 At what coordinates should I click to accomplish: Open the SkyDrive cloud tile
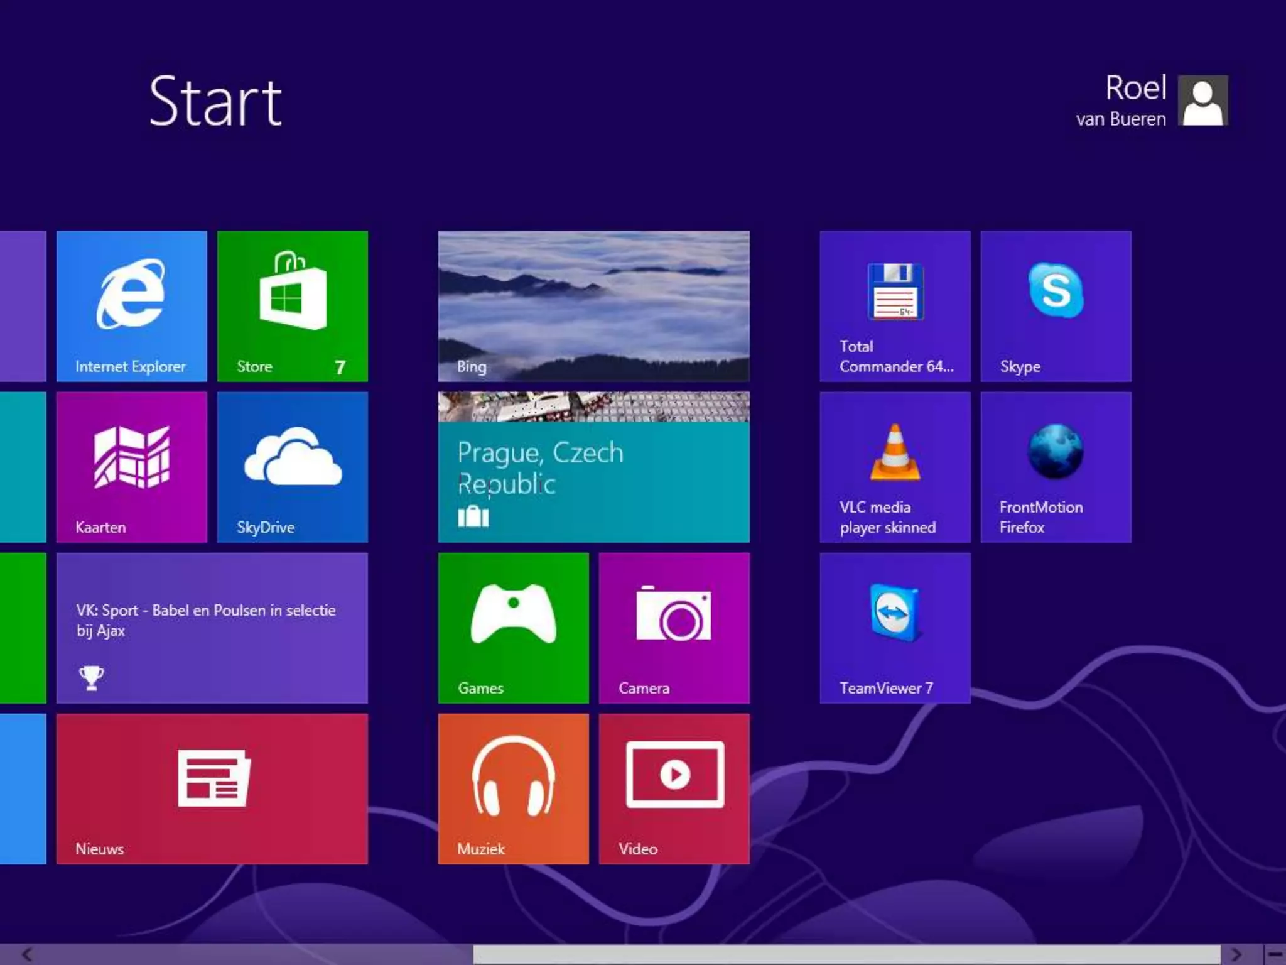click(x=292, y=467)
